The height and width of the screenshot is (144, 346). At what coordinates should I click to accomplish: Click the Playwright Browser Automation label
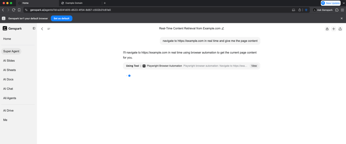click(x=165, y=66)
